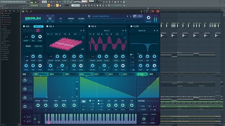Toggle the NOISE oscillator on/off
225x126 pixels.
click(x=24, y=46)
